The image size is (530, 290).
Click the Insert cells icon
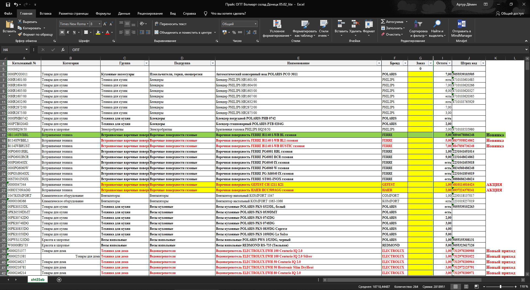(341, 24)
